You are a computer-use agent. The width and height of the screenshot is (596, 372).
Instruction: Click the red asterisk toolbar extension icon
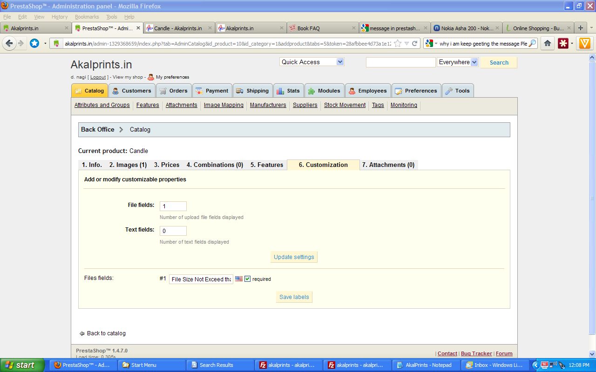(563, 43)
